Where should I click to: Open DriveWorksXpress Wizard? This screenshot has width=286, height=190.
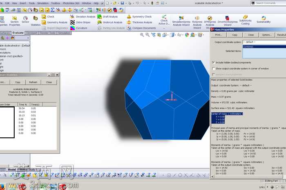[x=228, y=21]
